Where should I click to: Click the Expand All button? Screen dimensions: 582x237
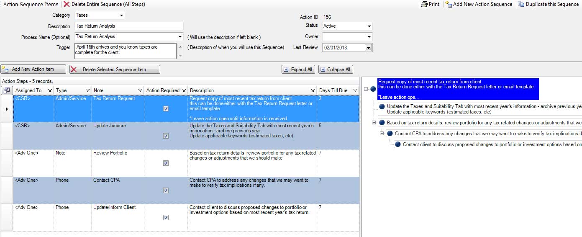298,69
